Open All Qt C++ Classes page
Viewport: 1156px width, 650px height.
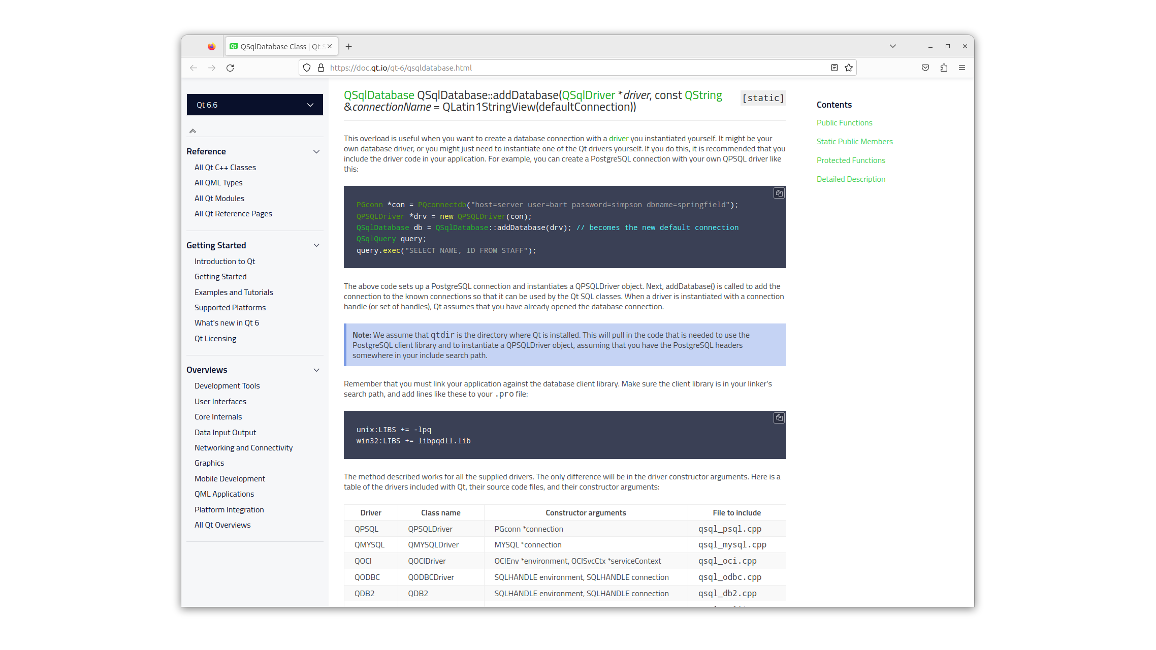[225, 168]
